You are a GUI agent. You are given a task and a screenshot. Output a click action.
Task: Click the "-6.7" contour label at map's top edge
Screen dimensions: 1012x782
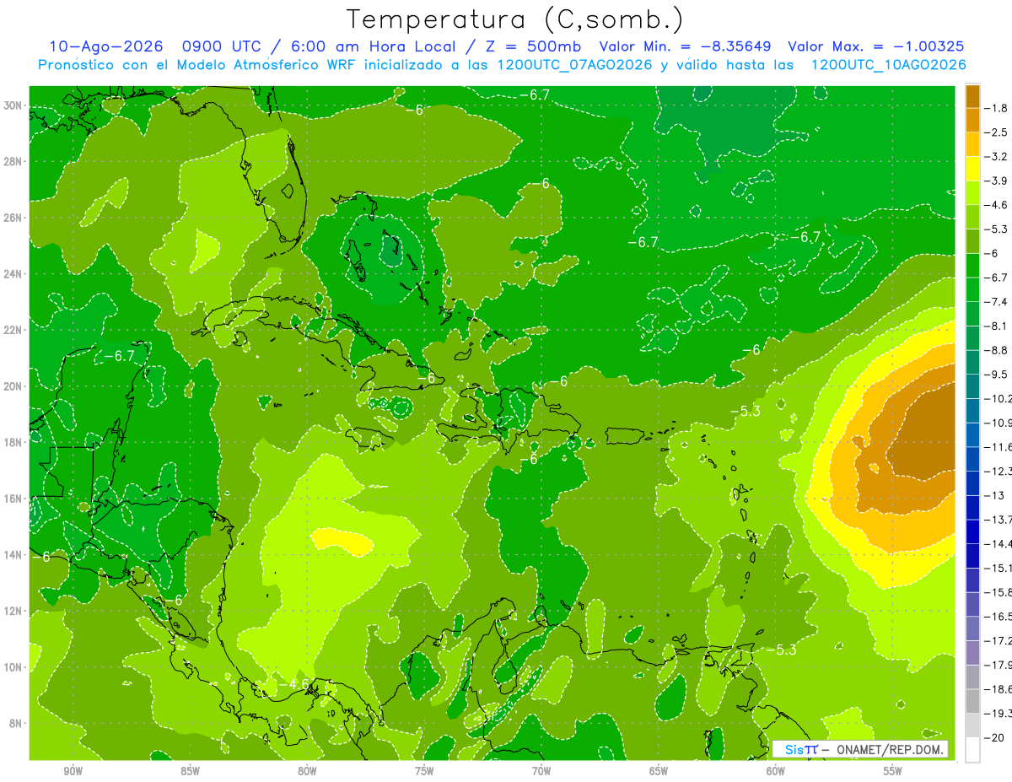[x=534, y=94]
